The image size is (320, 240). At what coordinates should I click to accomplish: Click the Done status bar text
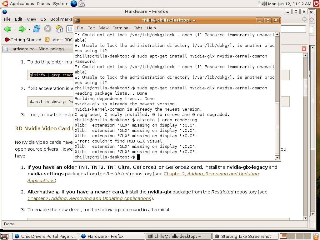point(9,224)
